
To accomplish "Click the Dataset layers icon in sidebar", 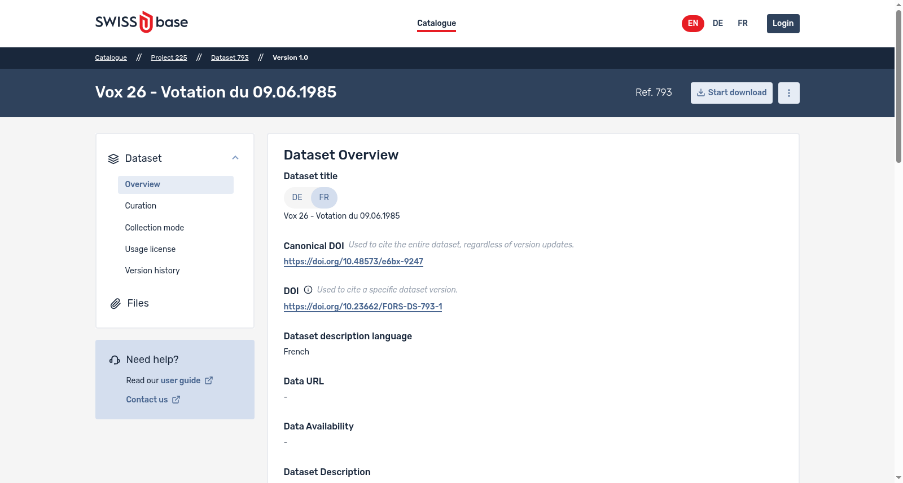I will point(113,159).
